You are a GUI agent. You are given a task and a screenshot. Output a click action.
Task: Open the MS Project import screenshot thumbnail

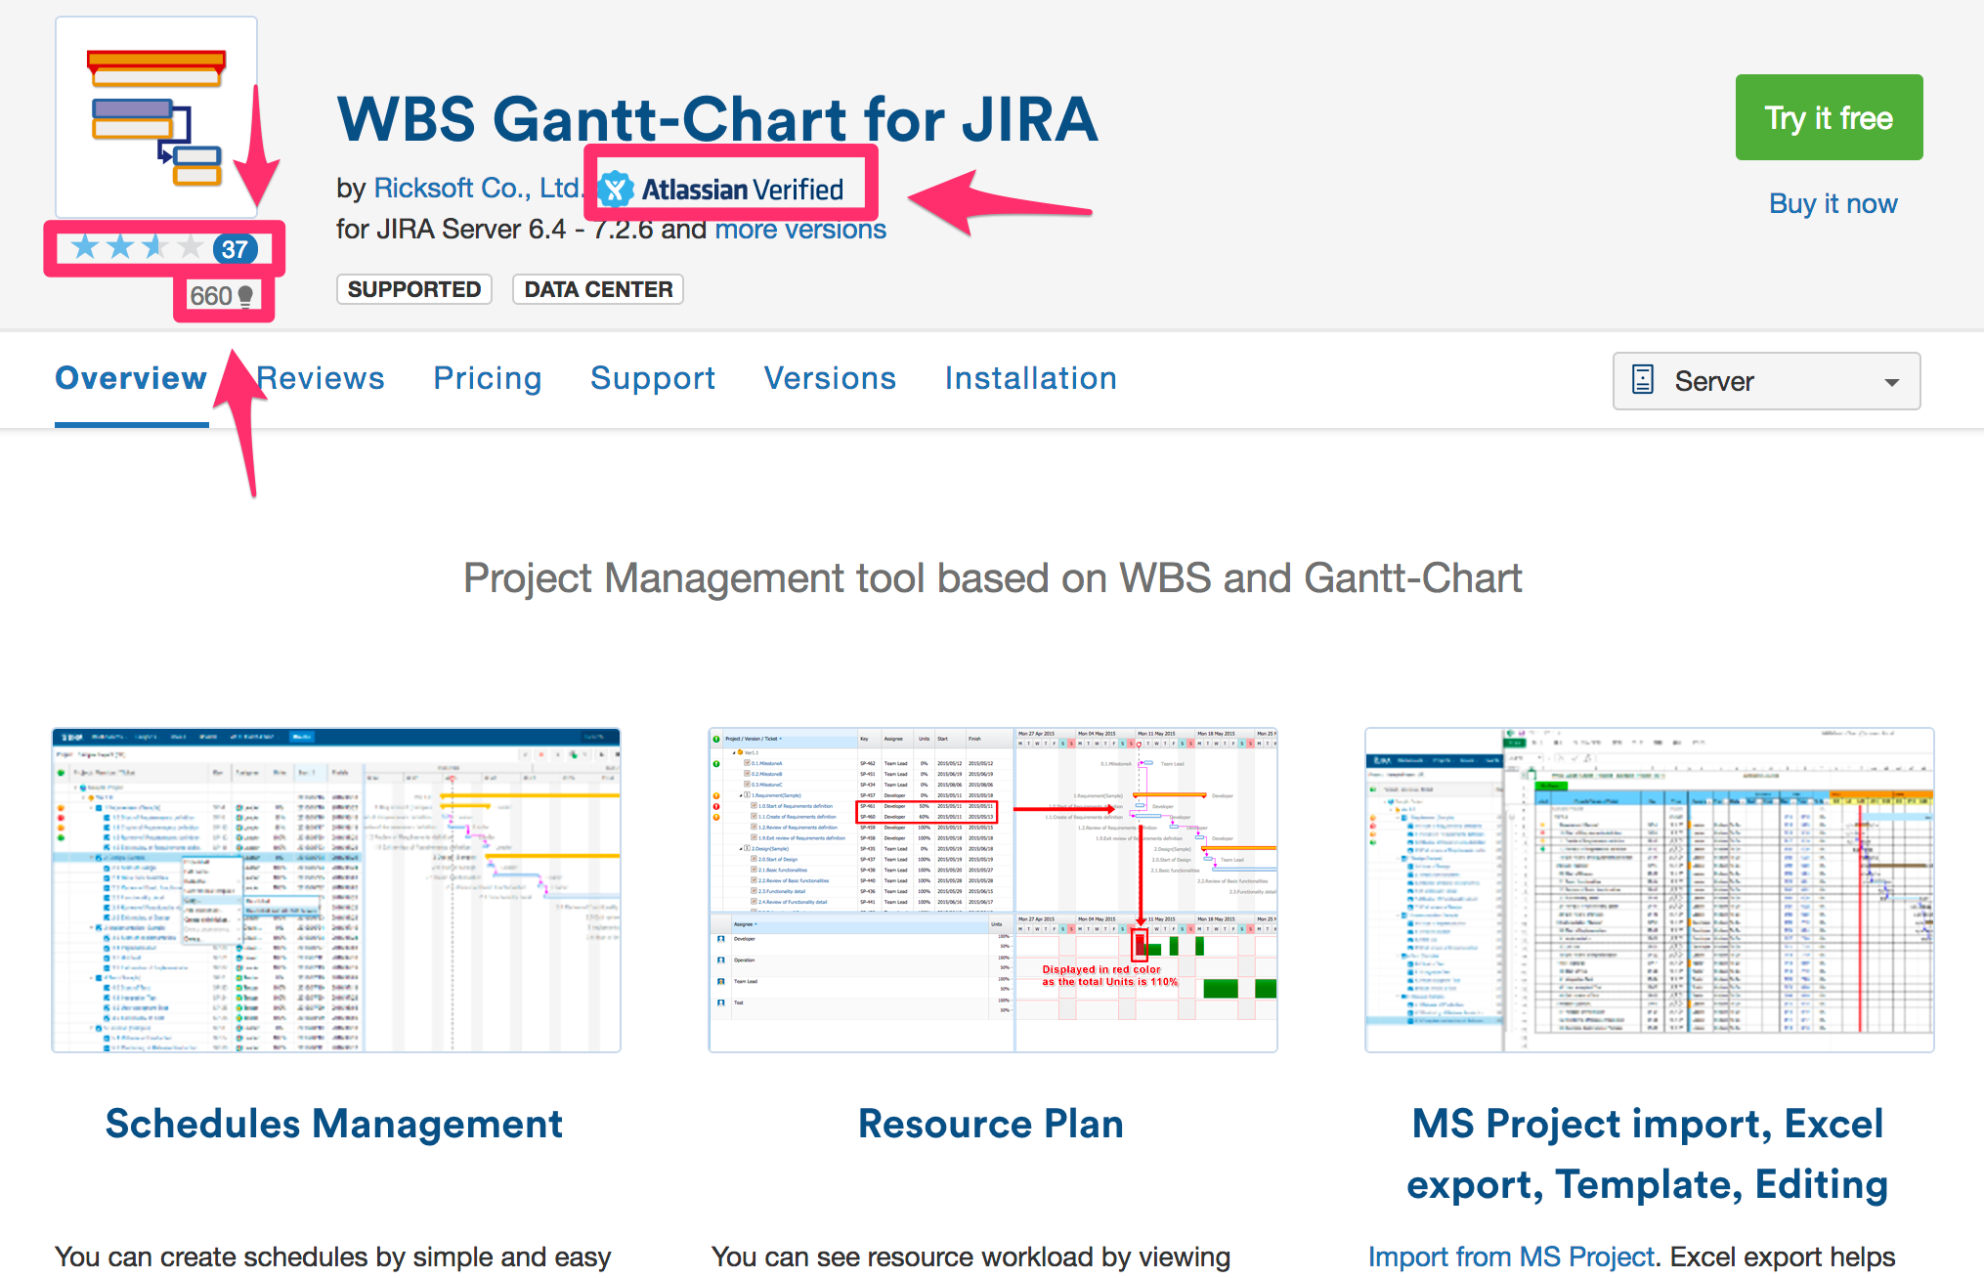(1650, 890)
